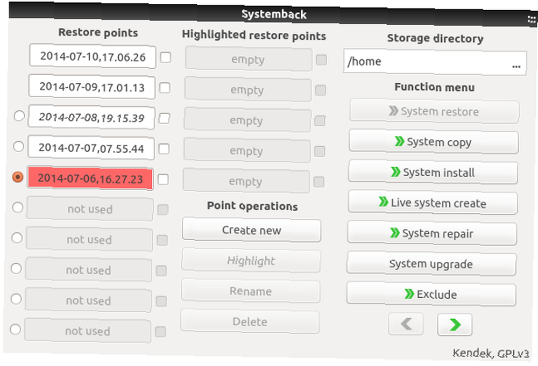Click the window grip icon in title bar
This screenshot has width=538, height=366.
tap(532, 19)
